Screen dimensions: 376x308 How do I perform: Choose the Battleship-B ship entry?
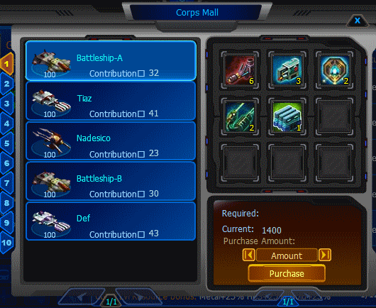pyautogui.click(x=111, y=182)
